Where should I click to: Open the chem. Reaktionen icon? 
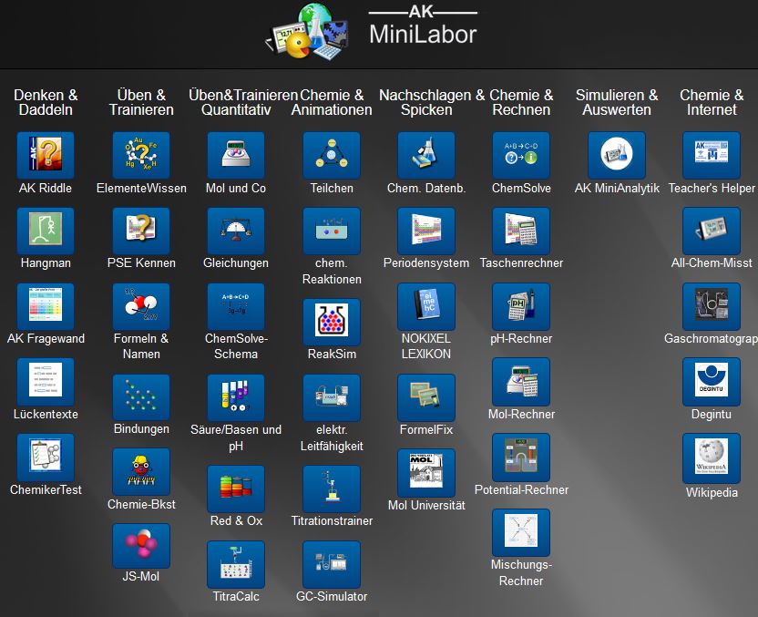[332, 231]
